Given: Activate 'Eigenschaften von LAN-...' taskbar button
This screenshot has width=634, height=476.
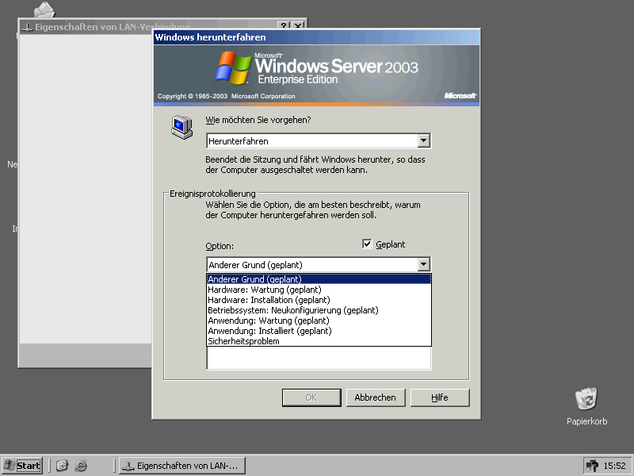Looking at the screenshot, I should (x=182, y=466).
